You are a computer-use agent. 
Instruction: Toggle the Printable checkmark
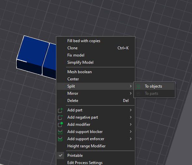(61, 156)
